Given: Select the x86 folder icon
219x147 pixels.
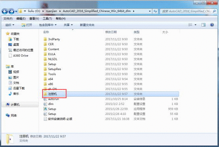Looking at the screenshot, I should click(45, 84).
